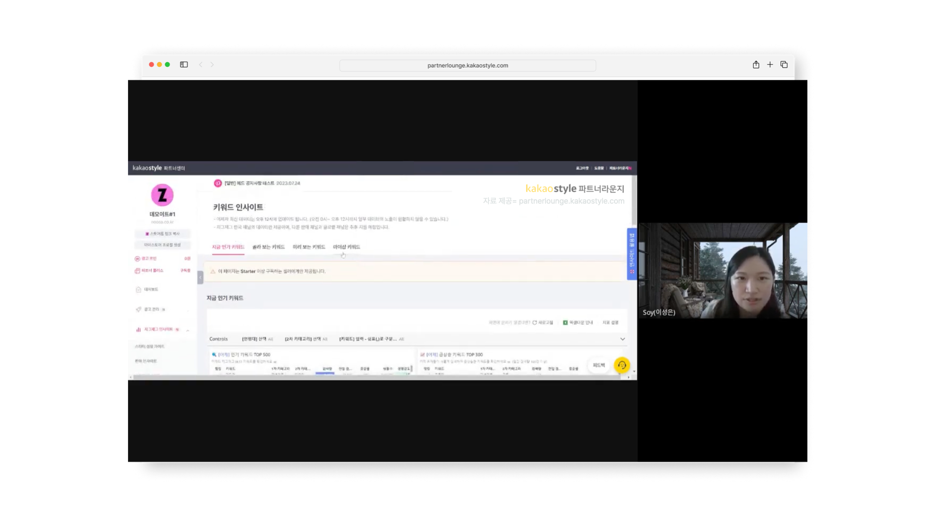The image size is (935, 526).
Task: Expand the Controls panel chevron
Action: coord(622,339)
